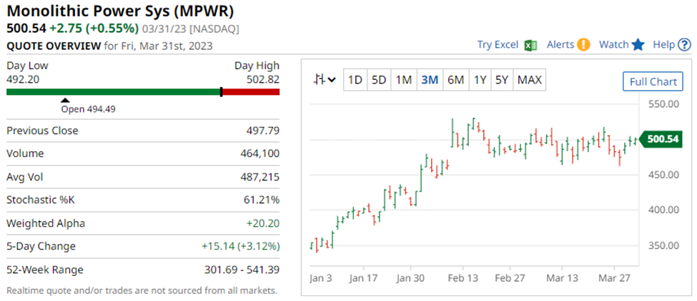Screen dimensions: 697x301
Task: Click the Jan 17 axis label
Action: tap(363, 279)
